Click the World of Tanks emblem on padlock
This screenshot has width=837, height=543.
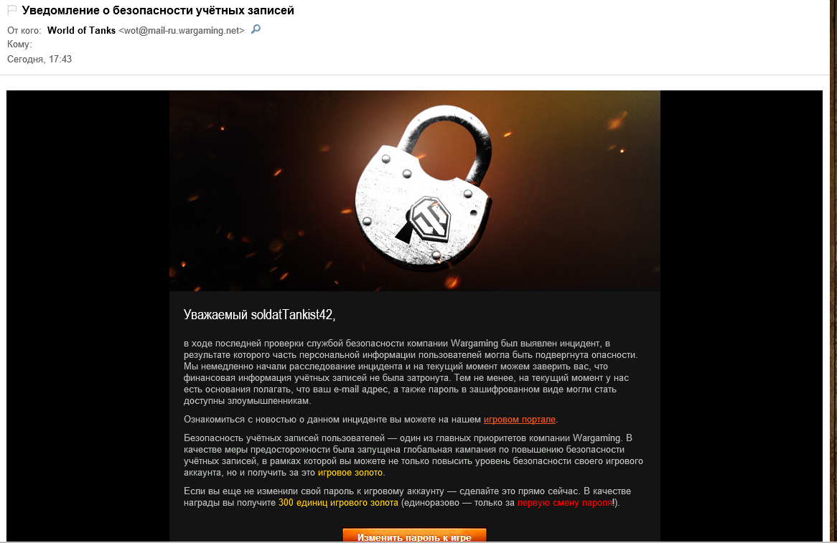coord(430,217)
